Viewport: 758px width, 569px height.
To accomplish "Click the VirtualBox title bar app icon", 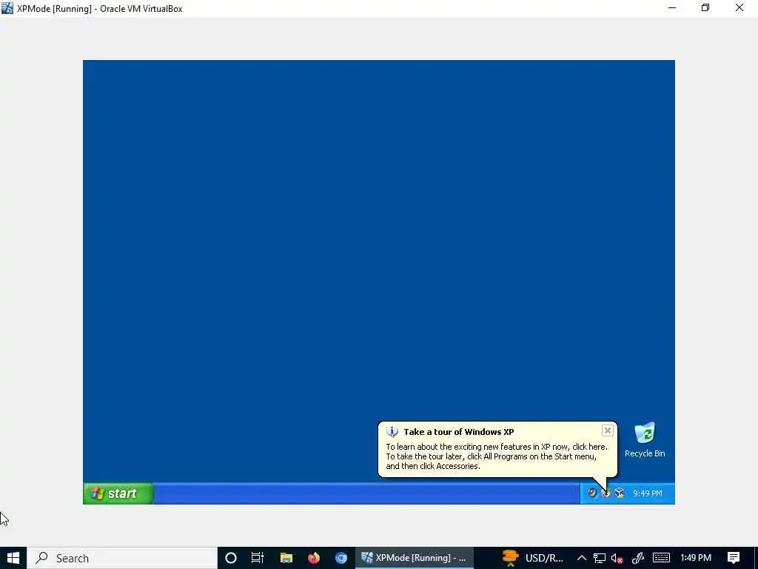I will click(x=7, y=8).
